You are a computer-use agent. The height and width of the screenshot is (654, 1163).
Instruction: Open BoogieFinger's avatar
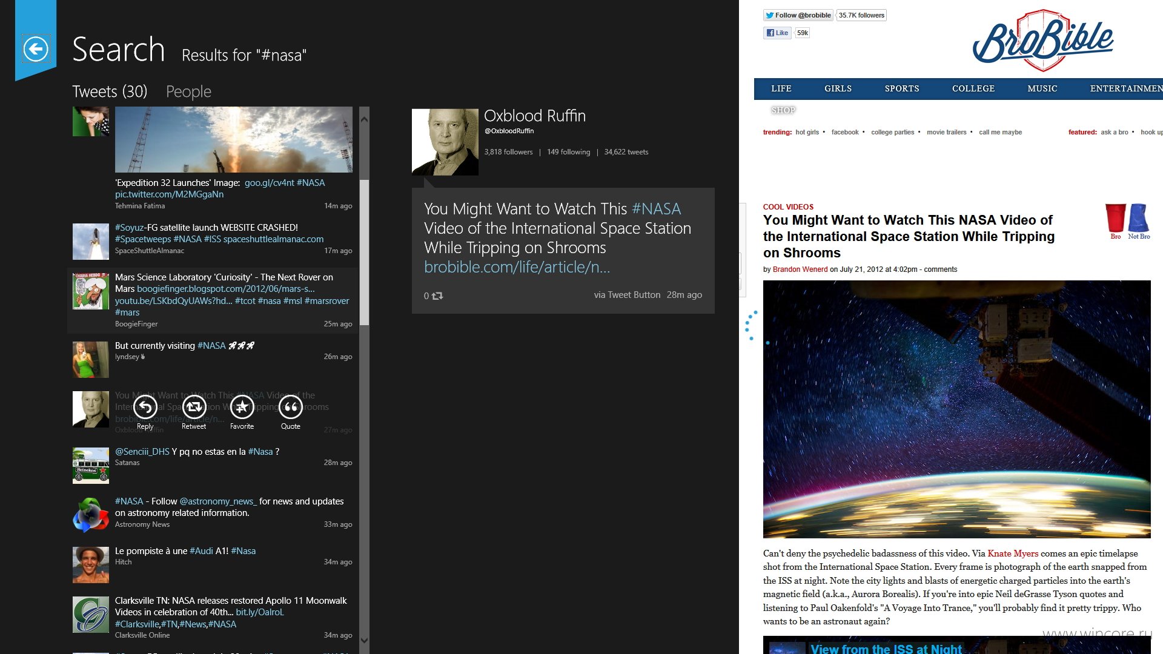pos(91,291)
